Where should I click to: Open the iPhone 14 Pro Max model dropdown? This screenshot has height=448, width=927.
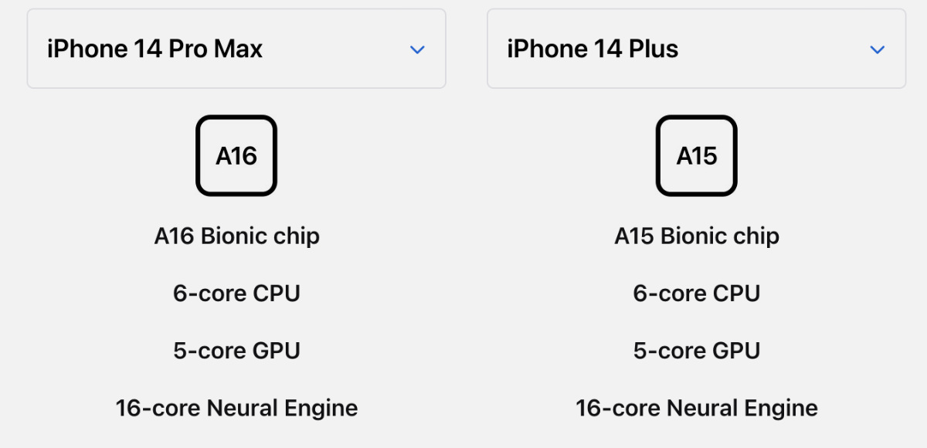(236, 49)
